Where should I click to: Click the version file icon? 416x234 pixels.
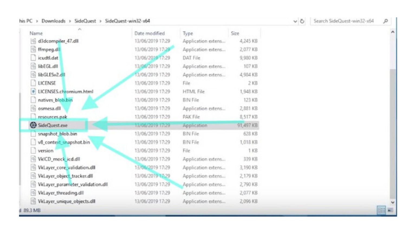point(33,151)
